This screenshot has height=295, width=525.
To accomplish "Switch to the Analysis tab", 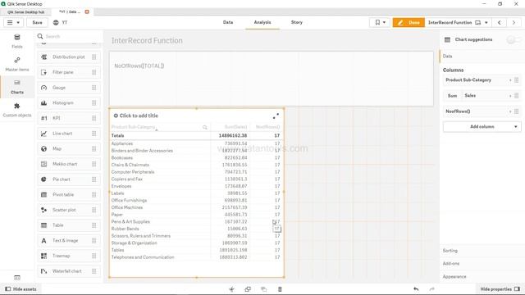I will tap(262, 22).
